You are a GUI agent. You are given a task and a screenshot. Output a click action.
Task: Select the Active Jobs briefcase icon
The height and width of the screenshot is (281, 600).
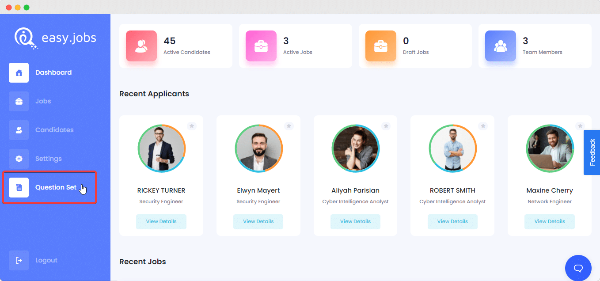tap(261, 46)
